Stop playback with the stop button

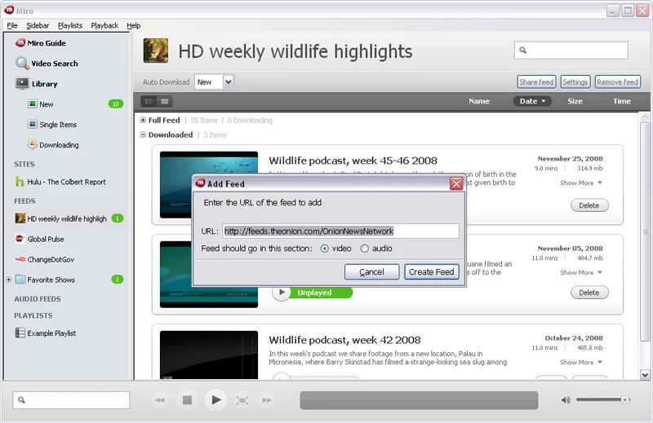187,399
